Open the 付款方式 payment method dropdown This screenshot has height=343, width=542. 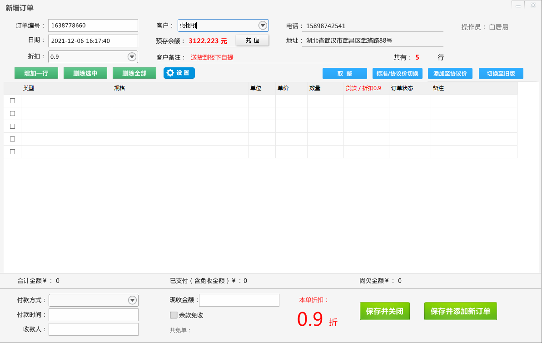click(x=132, y=300)
